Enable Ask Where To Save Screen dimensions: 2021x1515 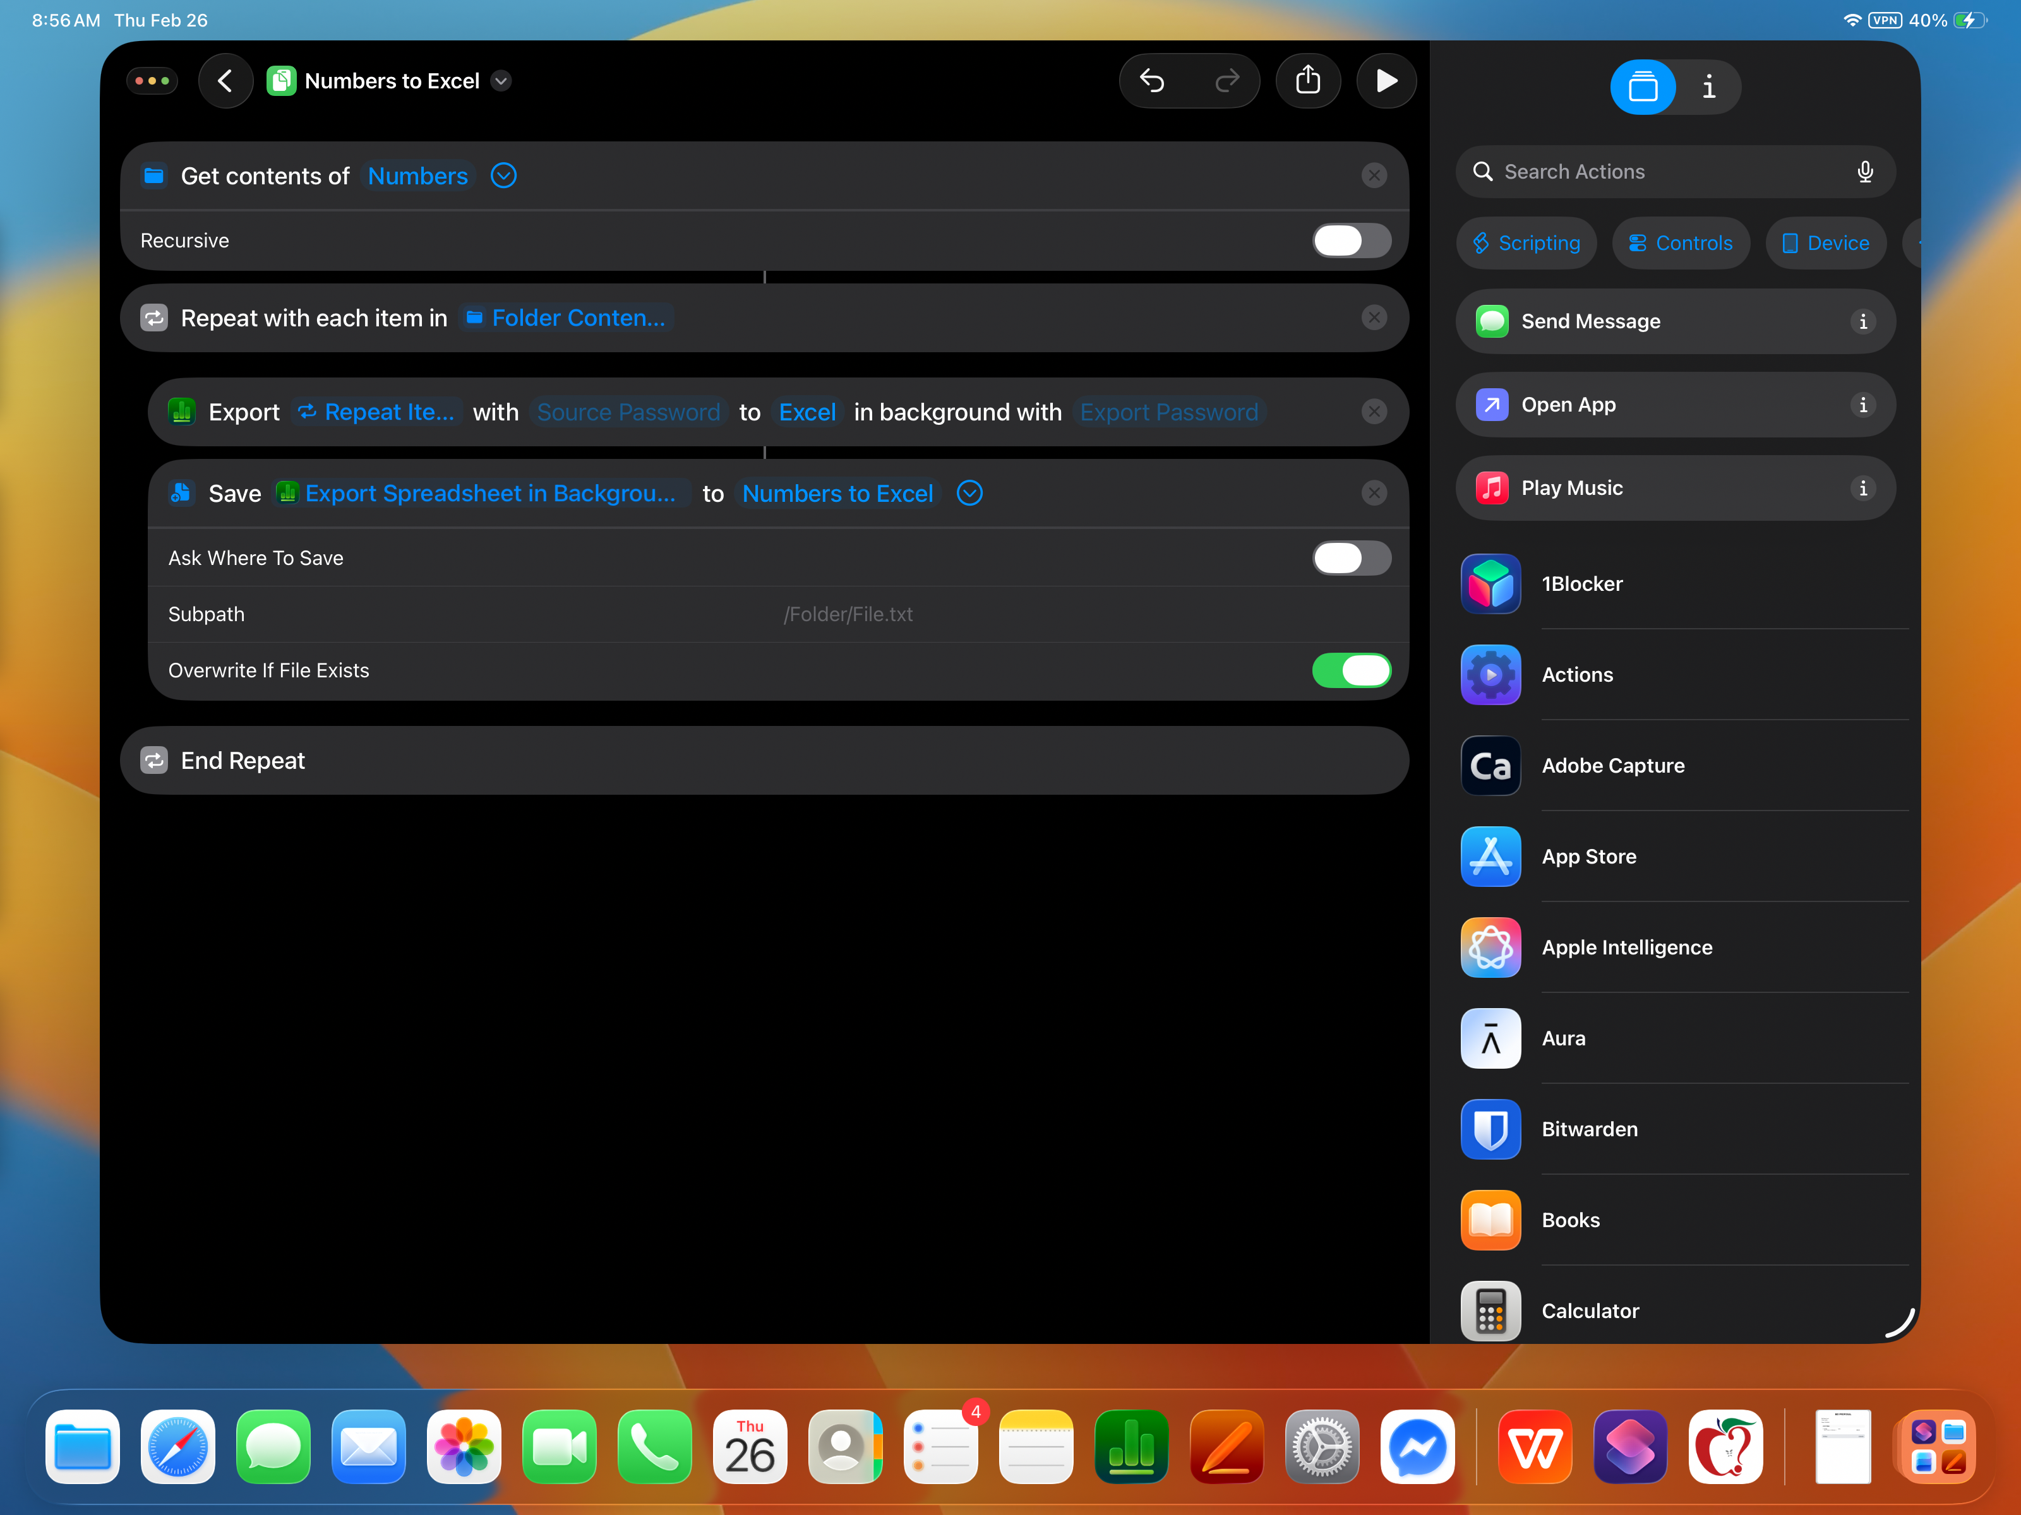click(1352, 558)
